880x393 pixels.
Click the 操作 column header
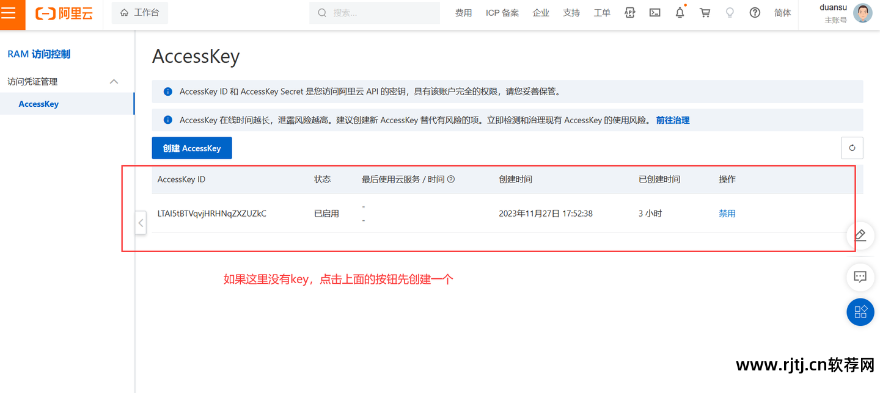tap(727, 179)
